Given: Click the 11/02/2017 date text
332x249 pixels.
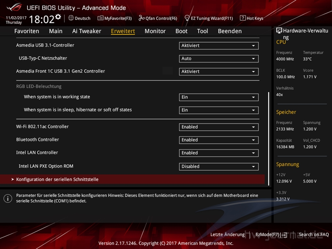Looking at the screenshot, I should [16, 18].
